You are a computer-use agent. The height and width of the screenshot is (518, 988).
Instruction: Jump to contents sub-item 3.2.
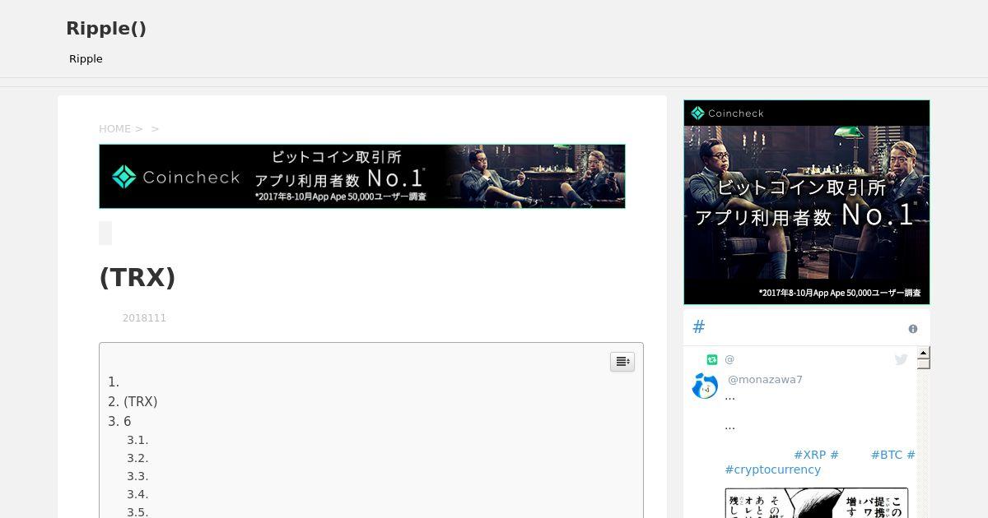(x=137, y=458)
